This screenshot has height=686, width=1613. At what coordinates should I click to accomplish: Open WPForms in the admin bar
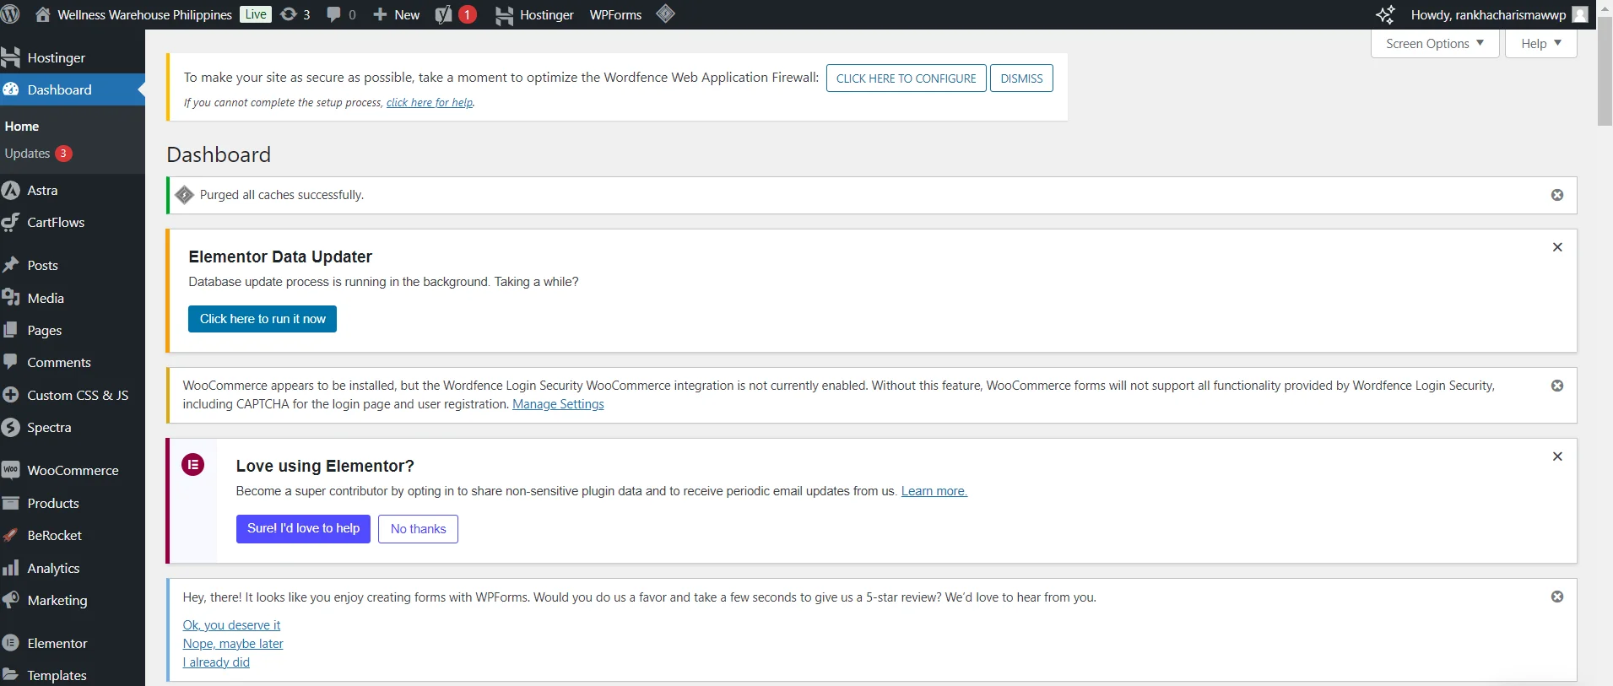coord(615,14)
